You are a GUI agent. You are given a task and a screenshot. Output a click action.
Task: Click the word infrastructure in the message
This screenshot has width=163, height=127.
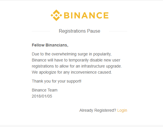93,66
